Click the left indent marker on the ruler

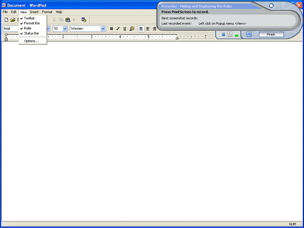(6, 37)
